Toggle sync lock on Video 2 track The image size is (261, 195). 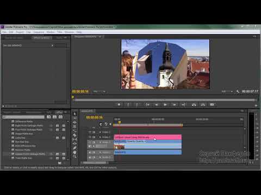click(94, 137)
